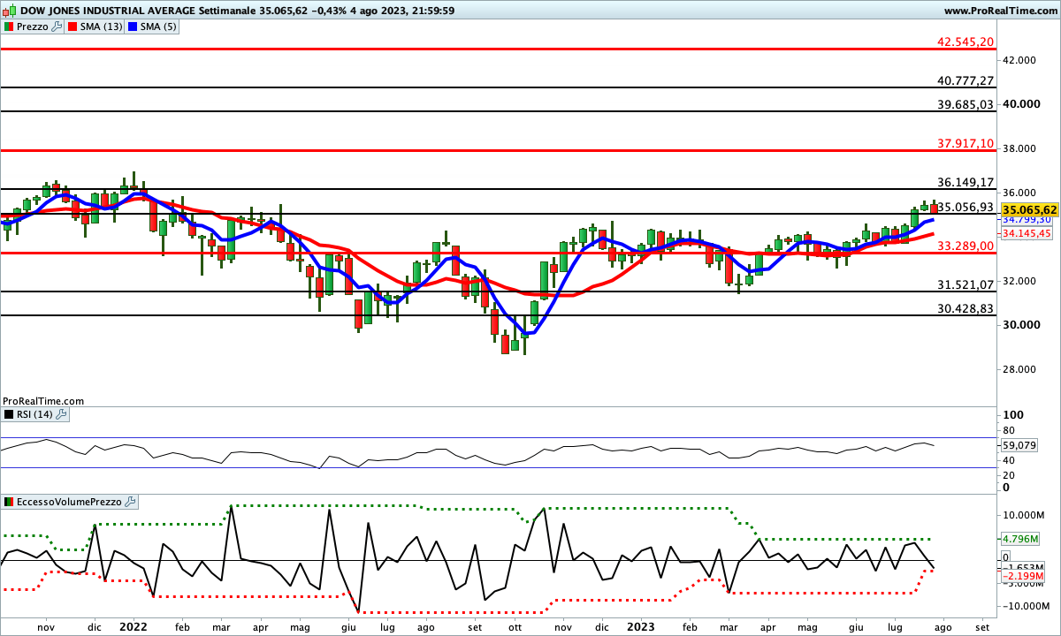This screenshot has height=636, width=1061.
Task: Click the black RSI legend square
Action: [8, 413]
